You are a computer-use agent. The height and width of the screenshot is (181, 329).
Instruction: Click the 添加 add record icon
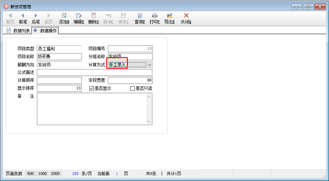(64, 16)
